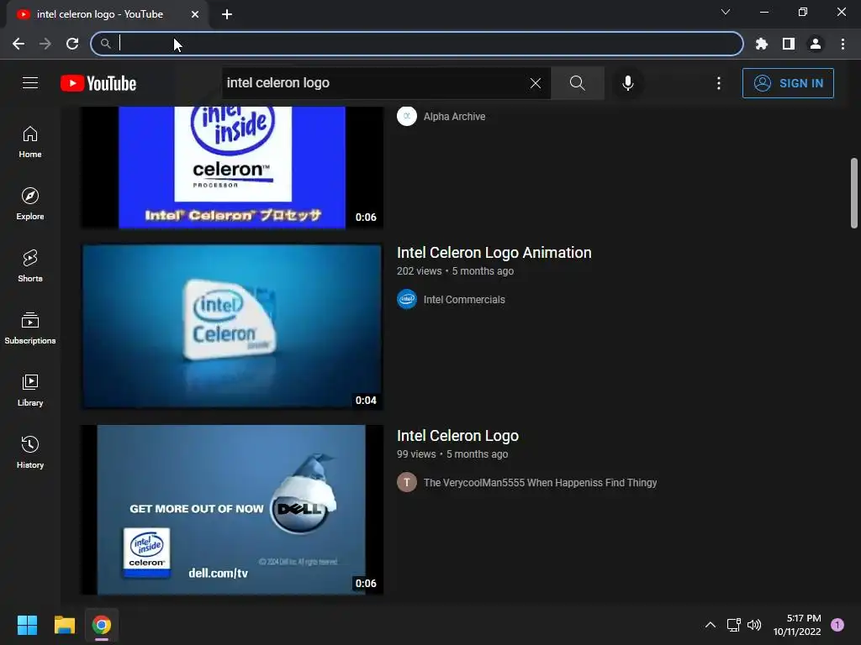Viewport: 861px width, 645px height.
Task: Start voice search with the microphone
Action: pos(627,83)
